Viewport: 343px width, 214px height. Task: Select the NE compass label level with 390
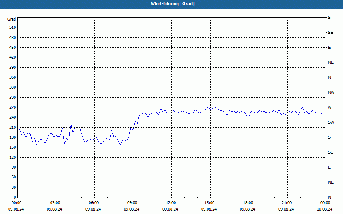click(331, 62)
